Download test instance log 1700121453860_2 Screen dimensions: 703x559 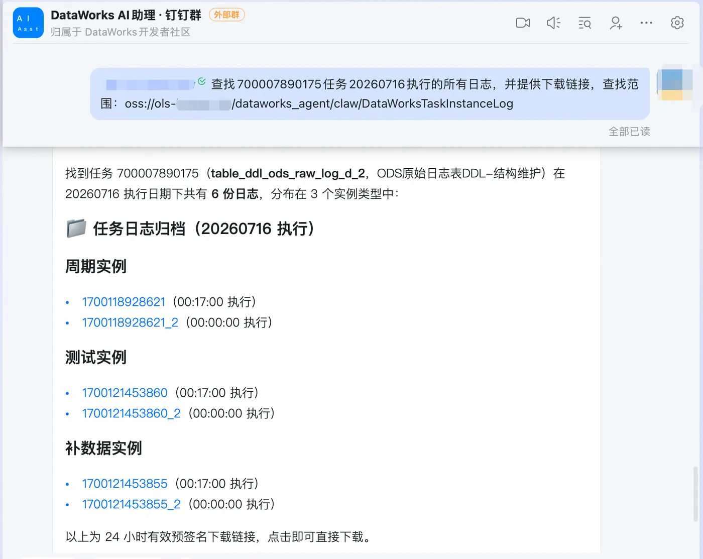131,413
